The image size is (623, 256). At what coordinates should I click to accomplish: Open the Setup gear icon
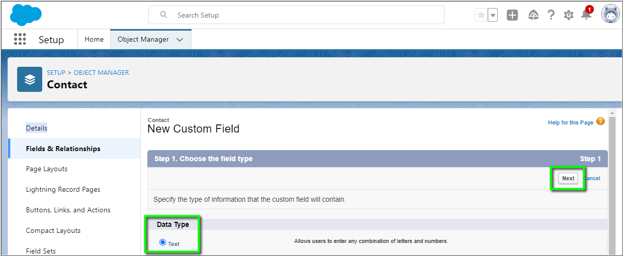[x=569, y=15]
